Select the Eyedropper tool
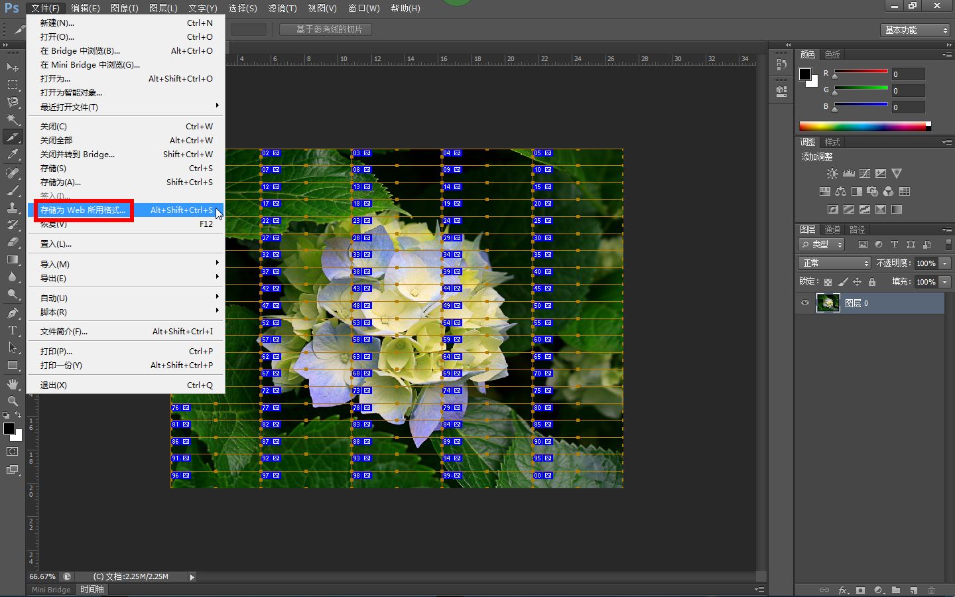 click(x=13, y=155)
